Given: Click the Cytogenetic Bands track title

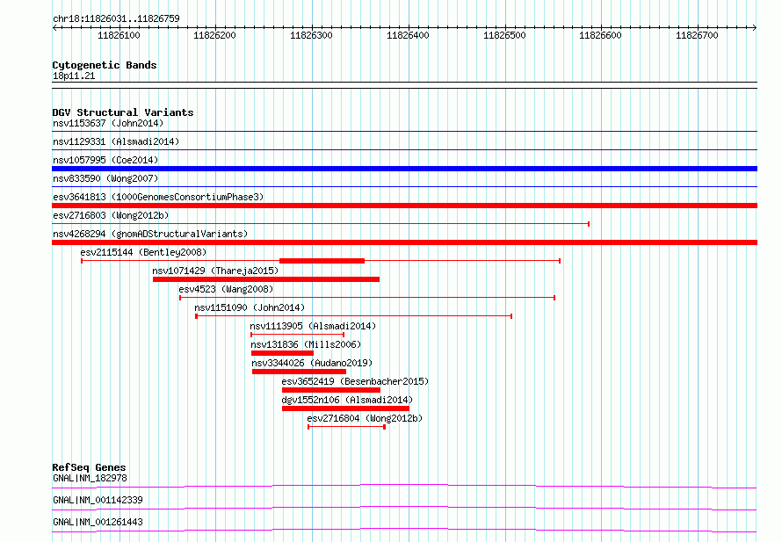Looking at the screenshot, I should point(105,65).
